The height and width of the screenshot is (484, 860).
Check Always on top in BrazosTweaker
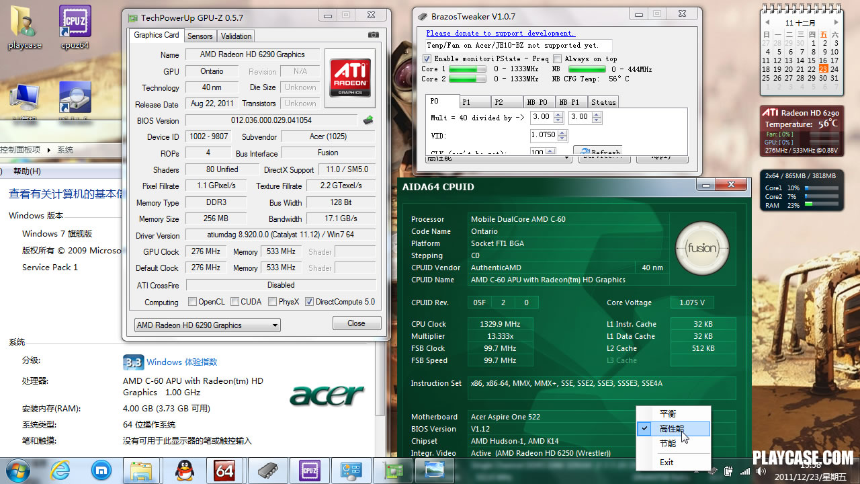[557, 58]
